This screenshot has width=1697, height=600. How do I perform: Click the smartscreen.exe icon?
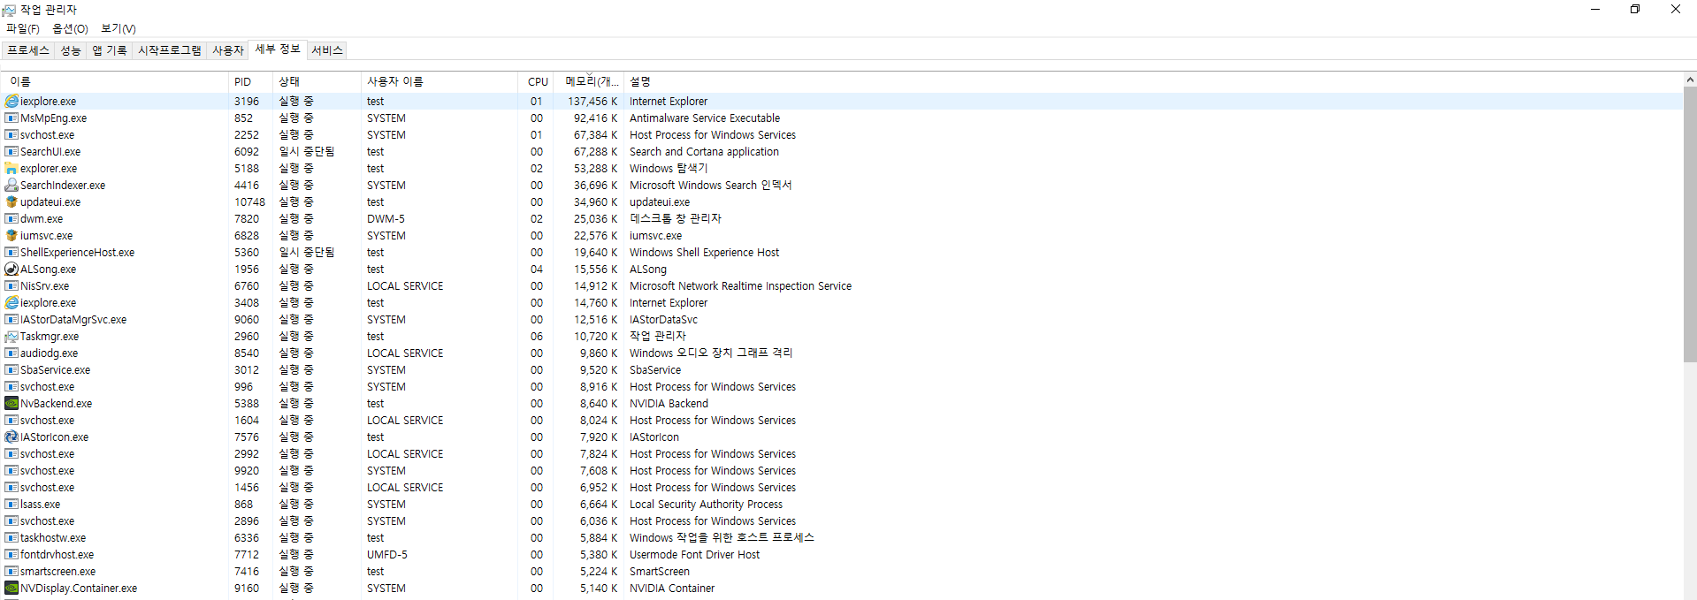click(x=11, y=572)
